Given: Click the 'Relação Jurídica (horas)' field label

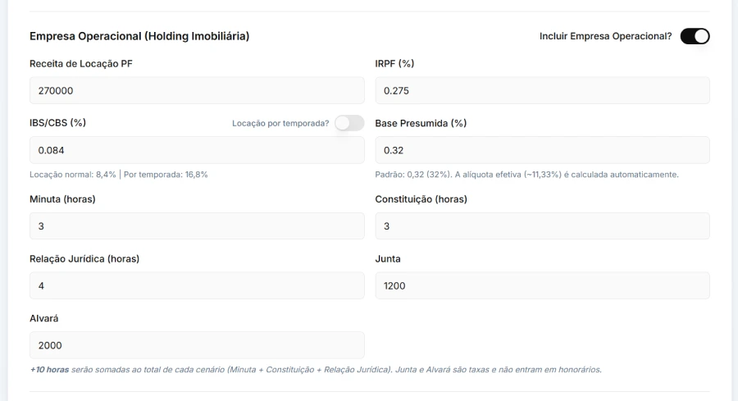Looking at the screenshot, I should tap(84, 258).
